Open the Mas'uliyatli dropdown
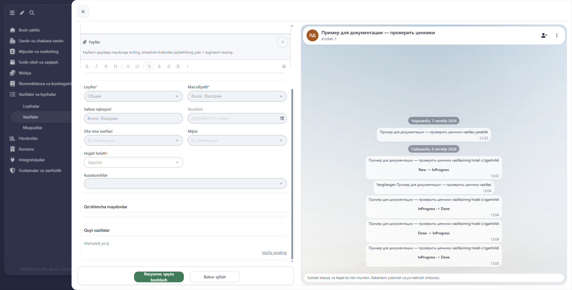Viewport: 572px width, 290px height. tap(237, 96)
